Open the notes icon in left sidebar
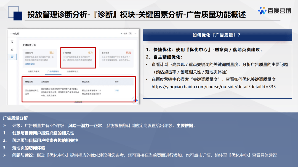The height and width of the screenshot is (167, 298). pyautogui.click(x=12, y=42)
